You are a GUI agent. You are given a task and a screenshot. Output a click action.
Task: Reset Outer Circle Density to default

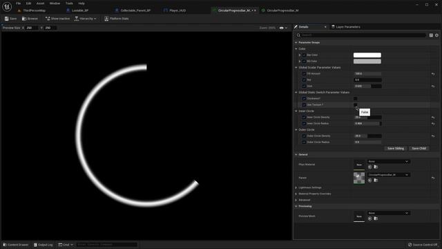[433, 136]
